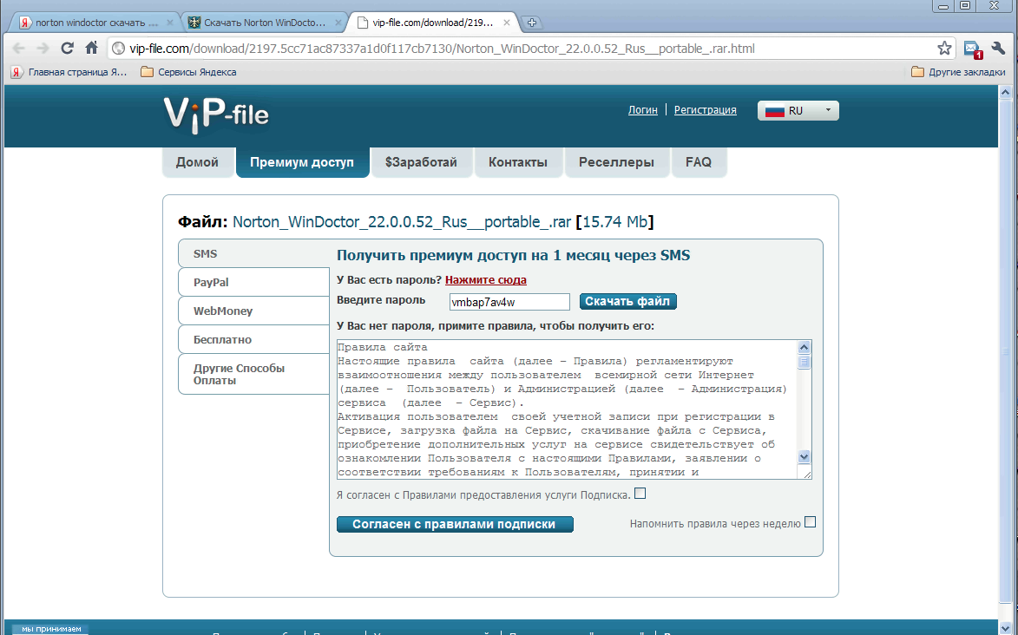Click file name Norton_WinDoctor_22.0.0.52_Rus__portable_.rar
This screenshot has width=1018, height=635.
[x=402, y=222]
